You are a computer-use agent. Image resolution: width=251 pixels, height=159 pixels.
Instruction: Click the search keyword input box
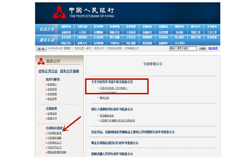(x=183, y=48)
